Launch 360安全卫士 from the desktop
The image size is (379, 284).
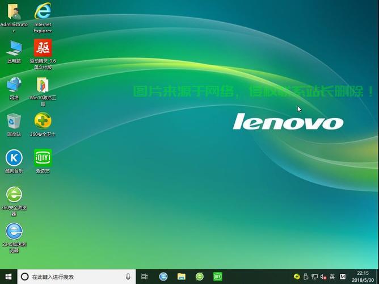pyautogui.click(x=43, y=121)
